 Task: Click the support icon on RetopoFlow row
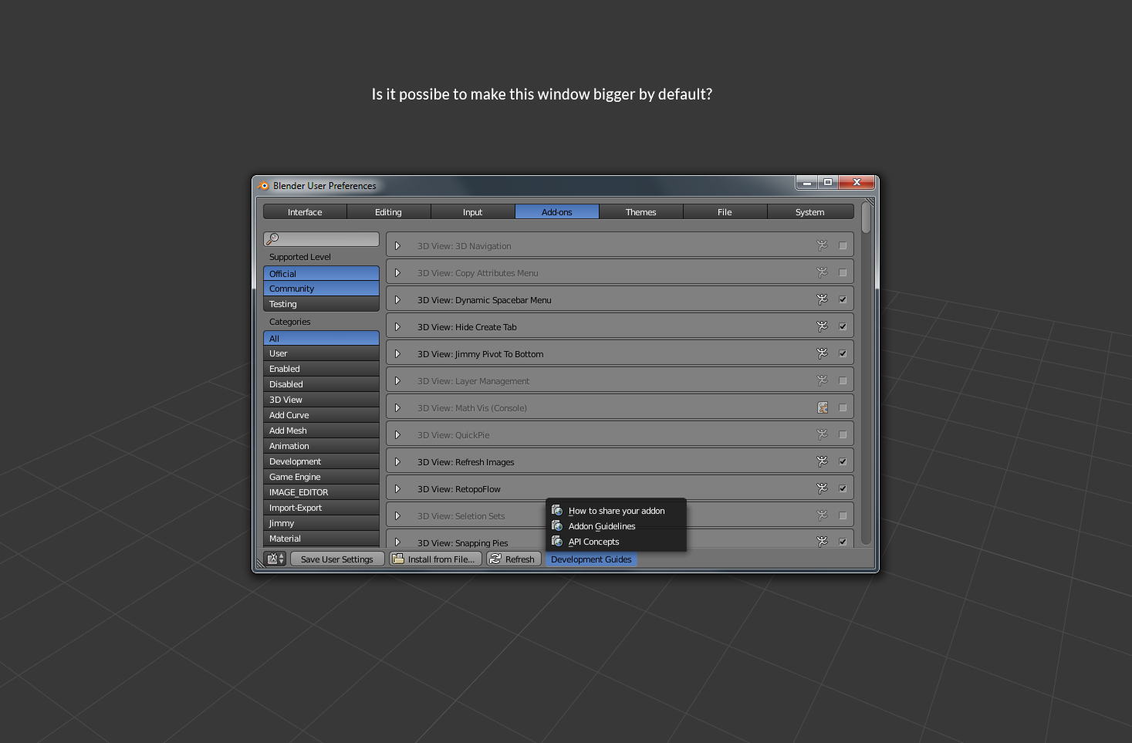click(823, 488)
